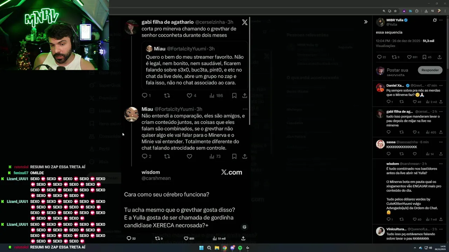Click the X logo on gabi's post

(244, 22)
